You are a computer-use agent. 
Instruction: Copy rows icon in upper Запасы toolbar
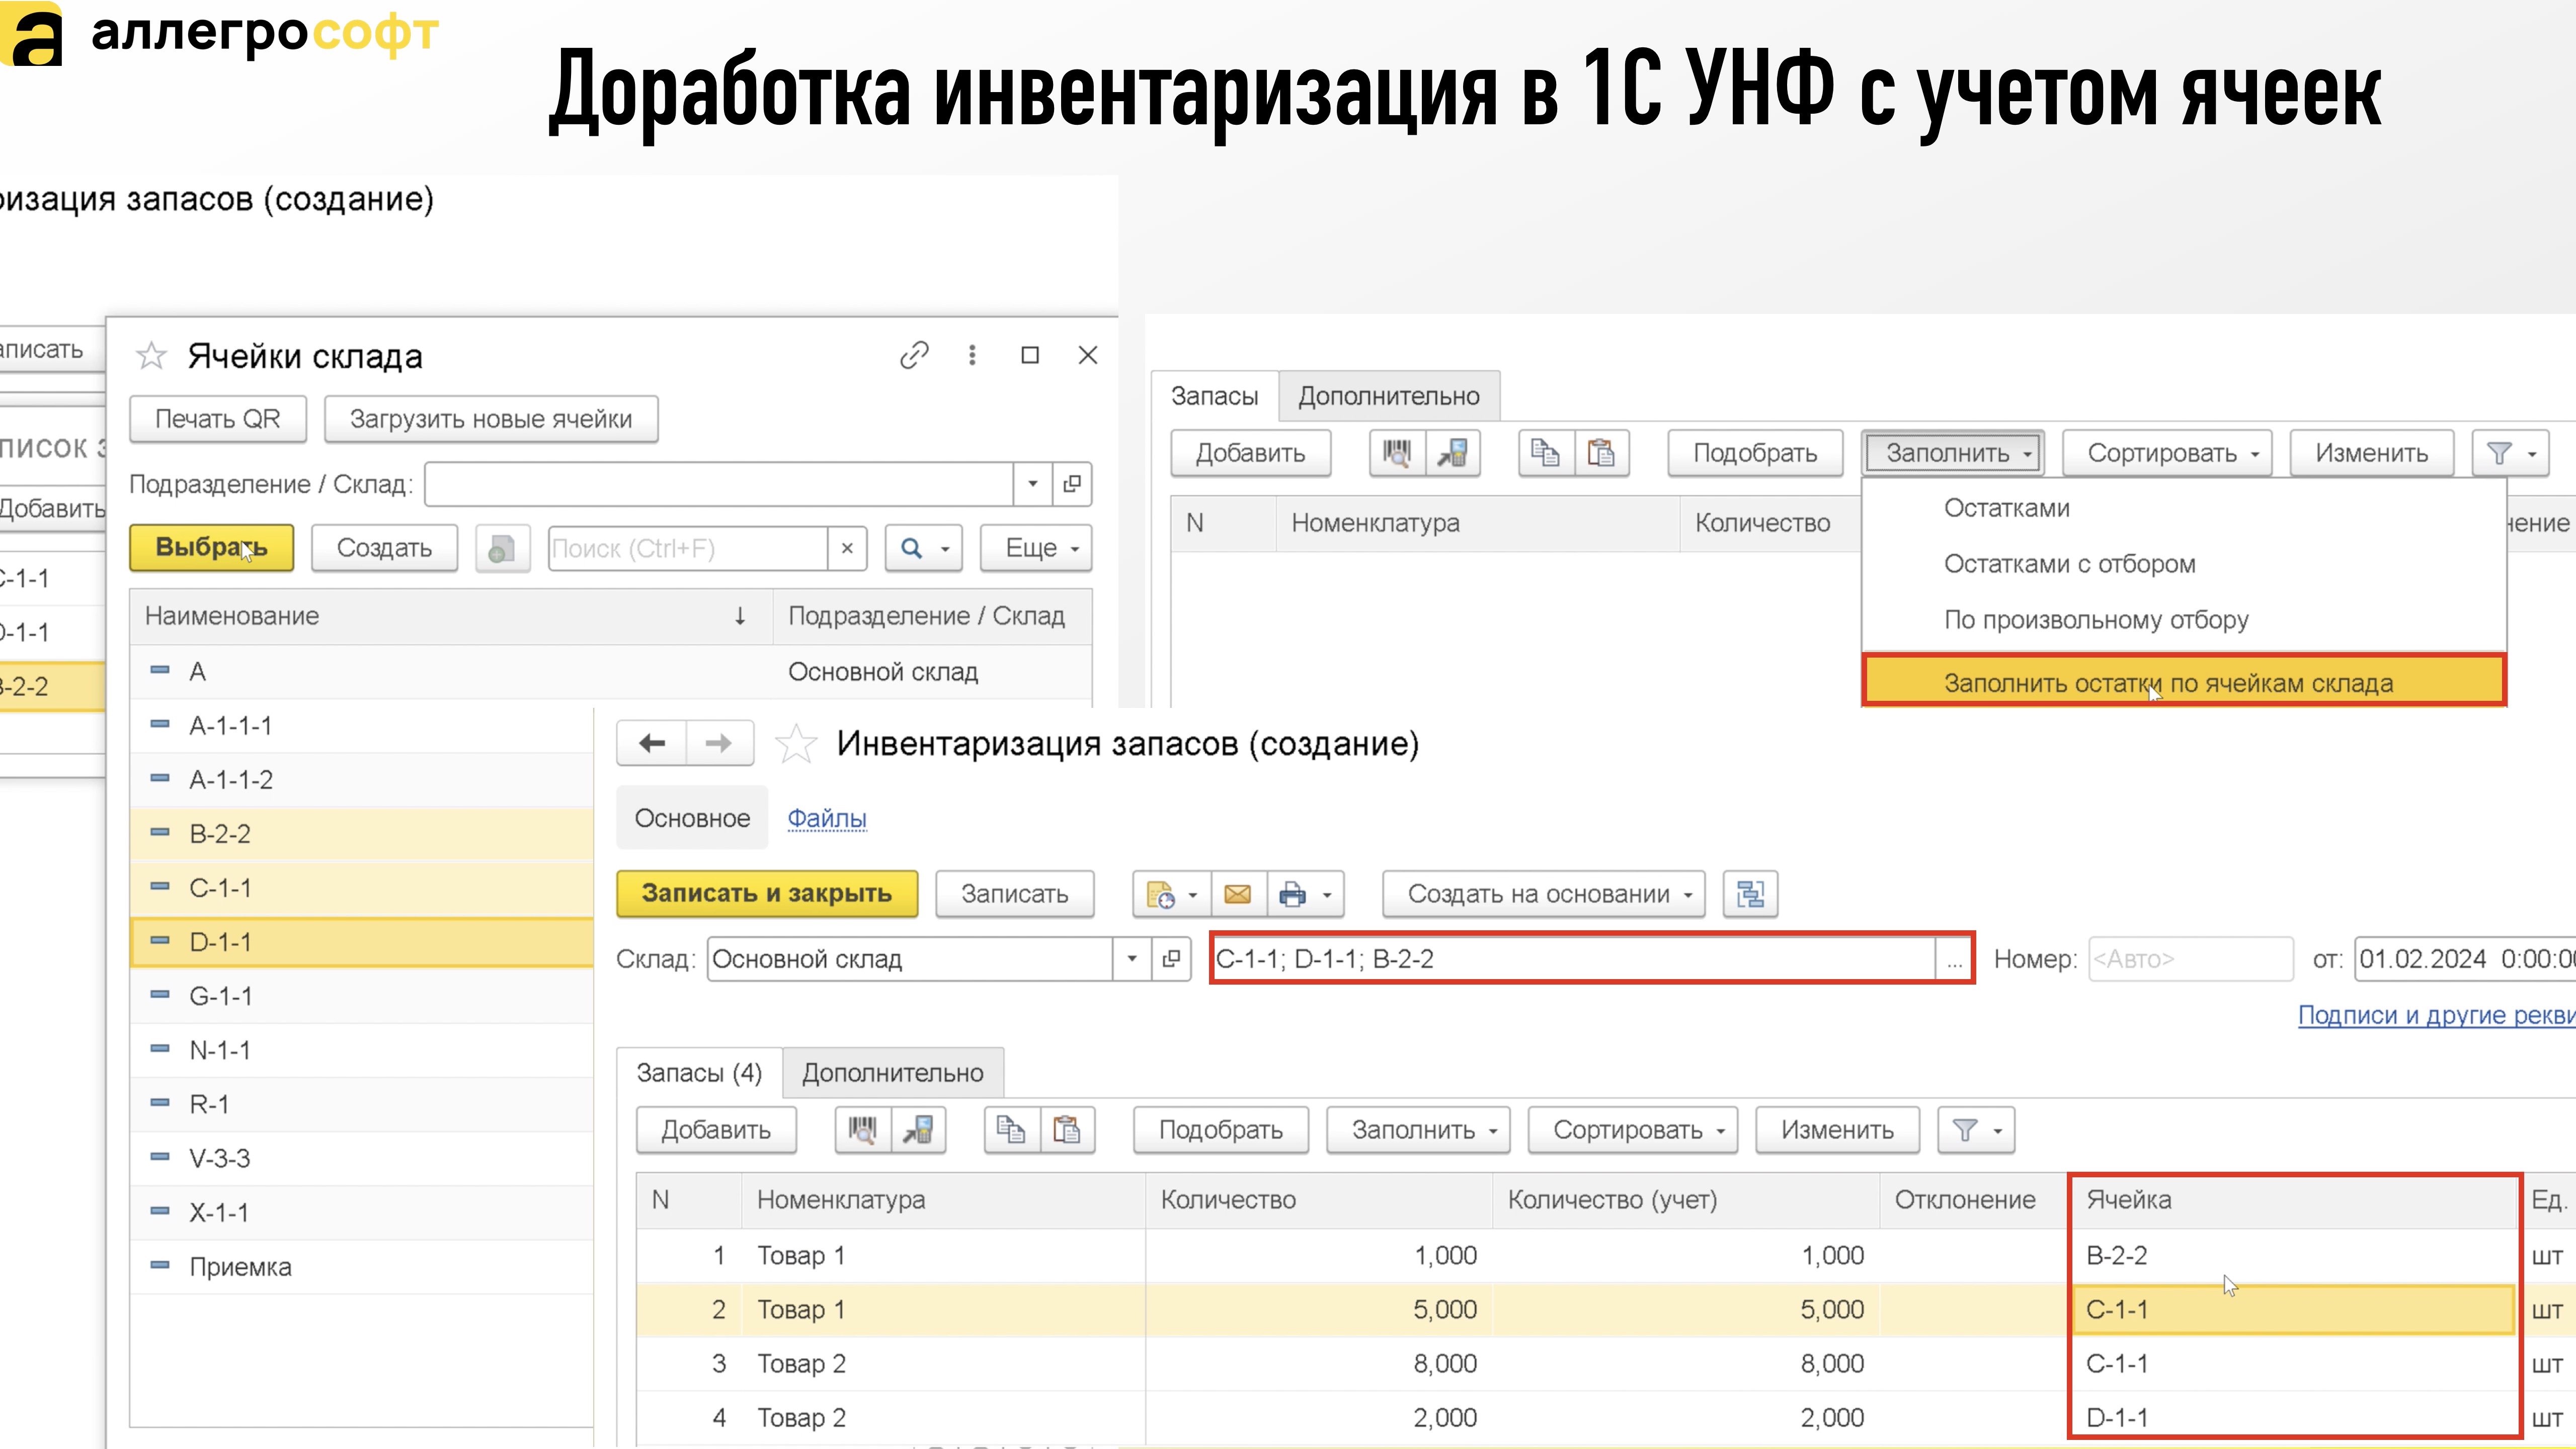coord(1546,453)
